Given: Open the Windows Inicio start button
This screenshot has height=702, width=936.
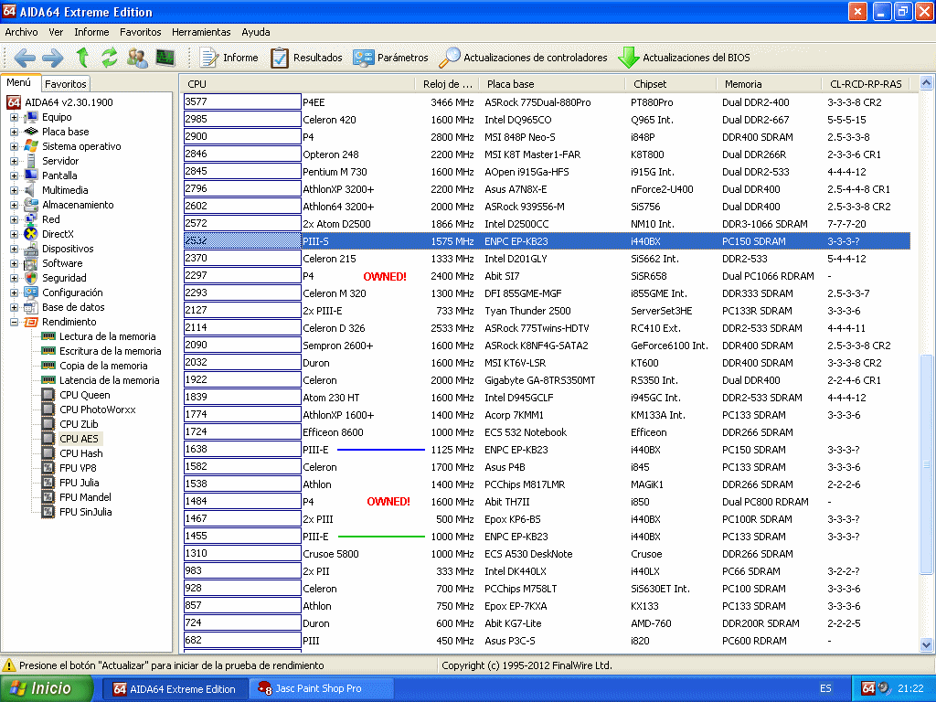Looking at the screenshot, I should (x=47, y=689).
